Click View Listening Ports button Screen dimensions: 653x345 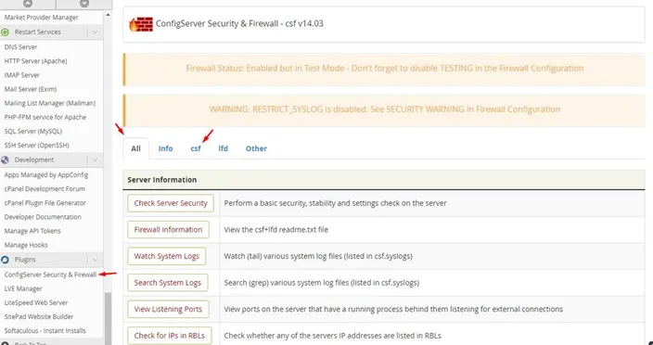click(168, 309)
